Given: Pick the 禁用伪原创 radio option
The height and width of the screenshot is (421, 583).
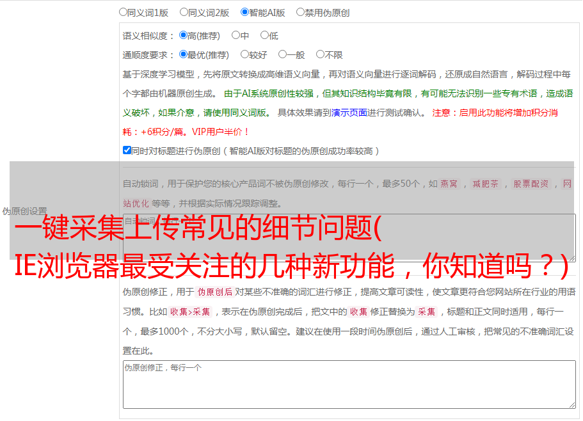Looking at the screenshot, I should pyautogui.click(x=300, y=12).
